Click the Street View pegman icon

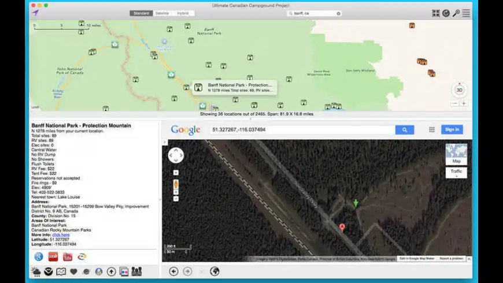tap(176, 184)
